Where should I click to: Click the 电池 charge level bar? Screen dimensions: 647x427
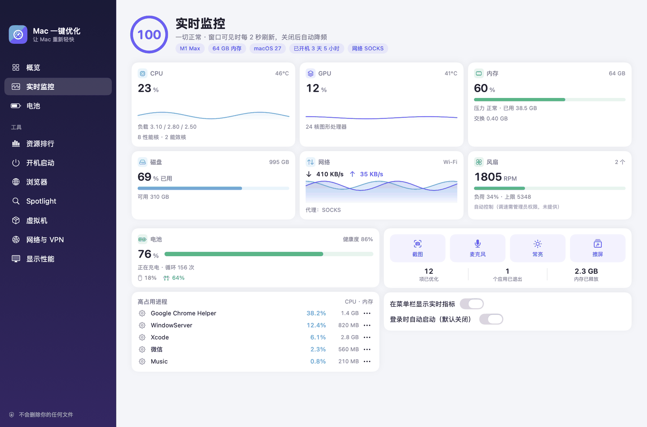pos(269,254)
